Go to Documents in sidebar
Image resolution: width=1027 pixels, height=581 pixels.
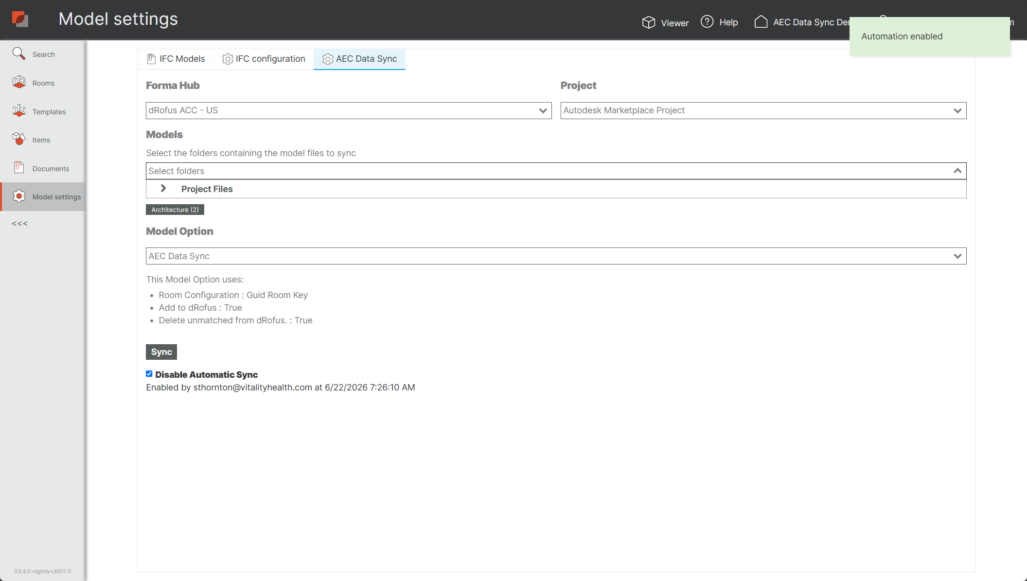coord(43,168)
